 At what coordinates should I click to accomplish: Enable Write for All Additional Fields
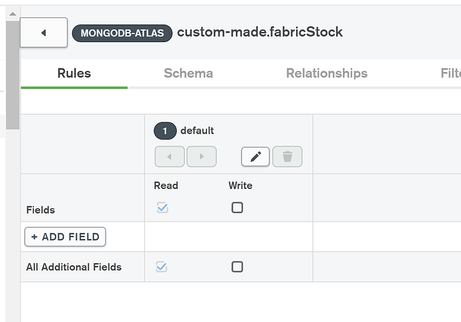tap(237, 267)
